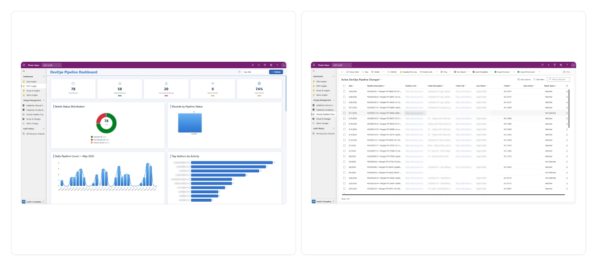Open the app launcher waffle in dashboard window
The height and width of the screenshot is (266, 597).
(23, 65)
